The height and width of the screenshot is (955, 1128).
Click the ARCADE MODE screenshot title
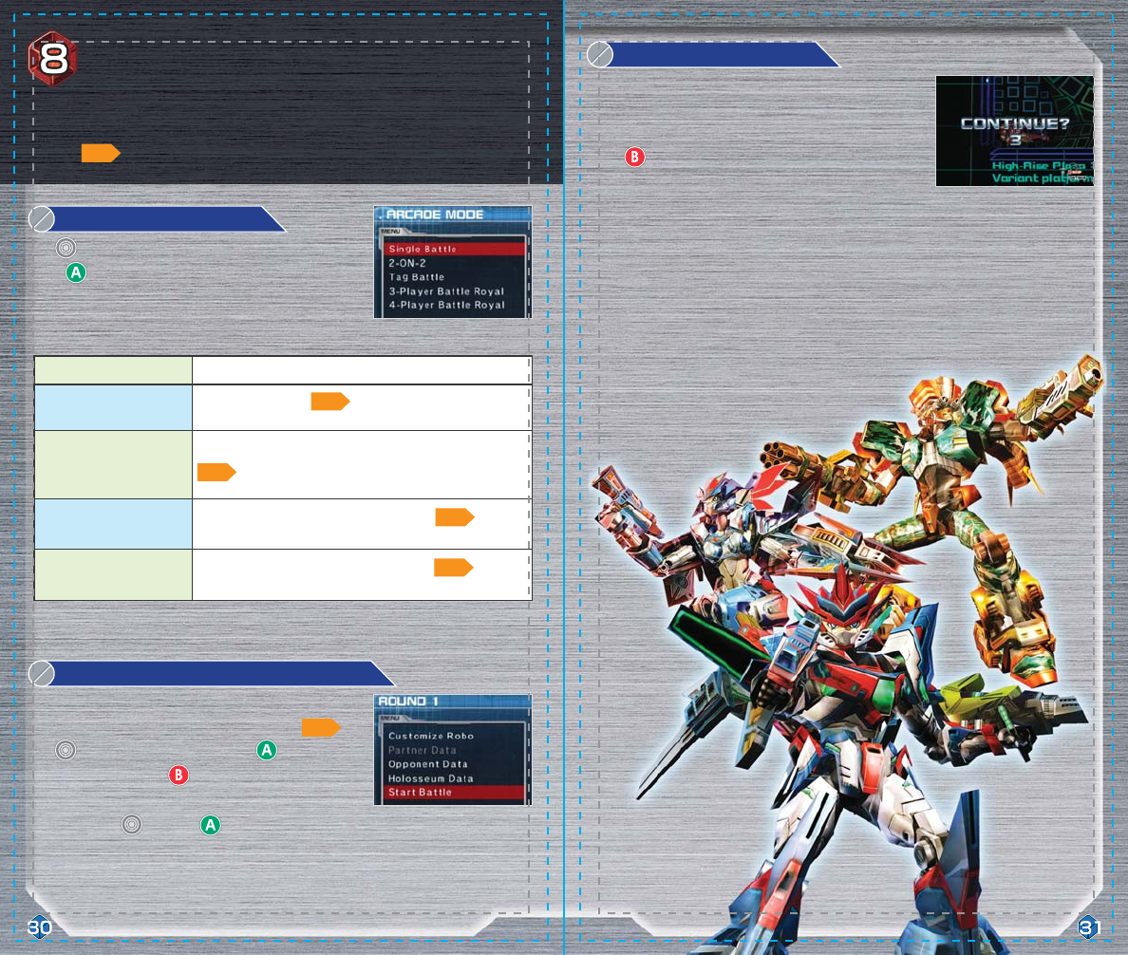click(x=435, y=215)
